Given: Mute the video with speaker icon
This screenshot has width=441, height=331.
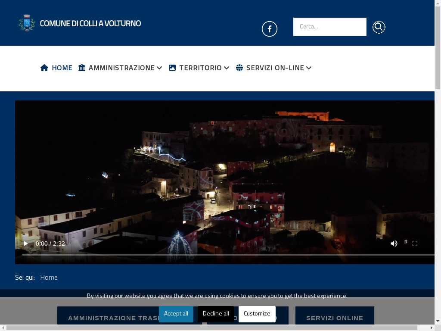Looking at the screenshot, I should tap(394, 244).
